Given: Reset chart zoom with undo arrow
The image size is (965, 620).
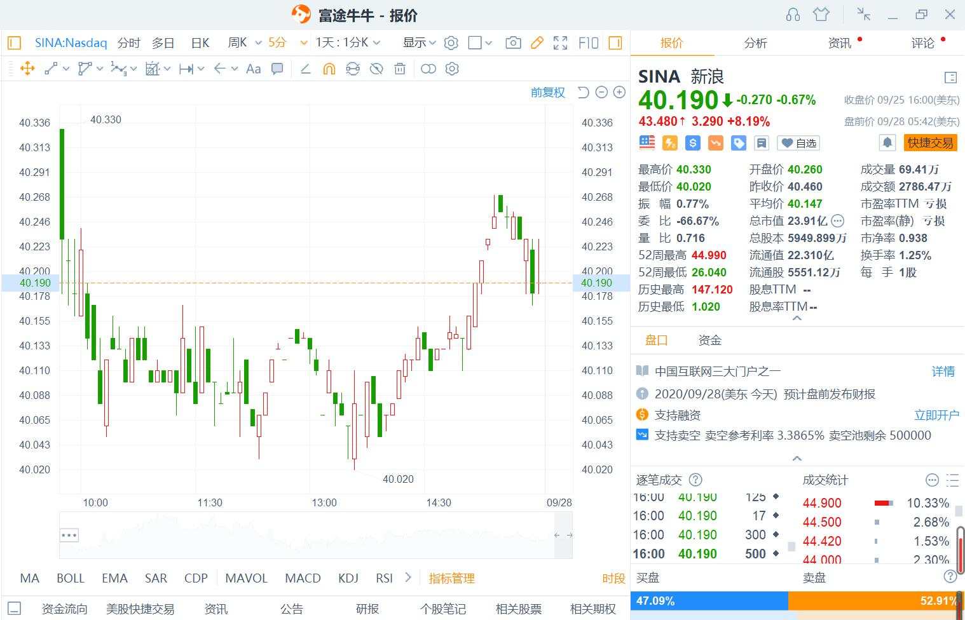Looking at the screenshot, I should [x=583, y=93].
